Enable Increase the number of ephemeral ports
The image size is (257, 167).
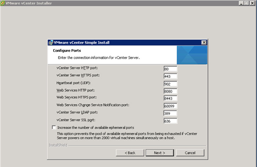54,128
